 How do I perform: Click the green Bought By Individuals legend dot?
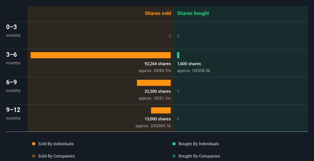point(174,144)
